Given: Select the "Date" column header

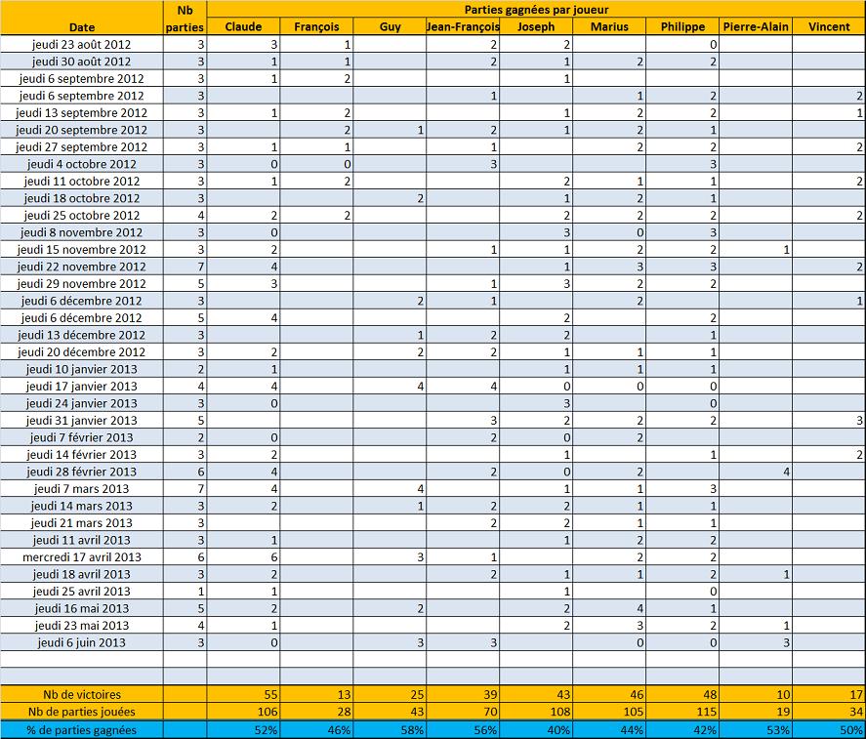Looking at the screenshot, I should point(82,18).
